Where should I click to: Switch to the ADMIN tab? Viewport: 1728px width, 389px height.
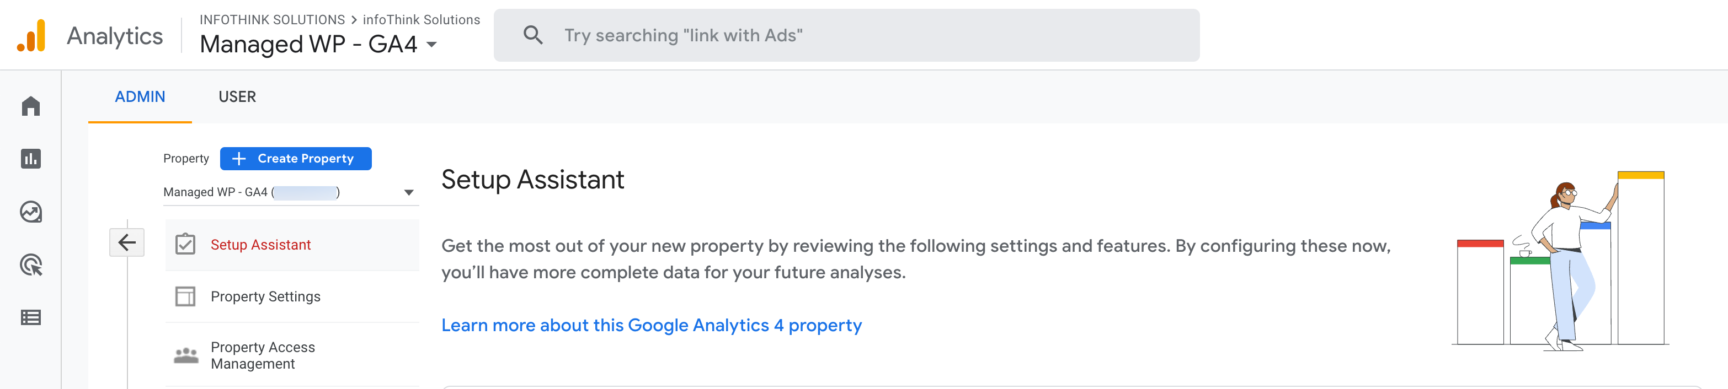[x=140, y=97]
